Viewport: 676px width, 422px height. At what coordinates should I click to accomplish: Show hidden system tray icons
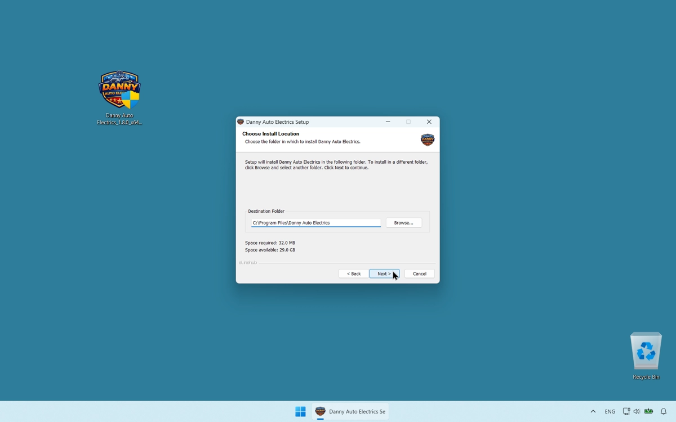point(593,411)
